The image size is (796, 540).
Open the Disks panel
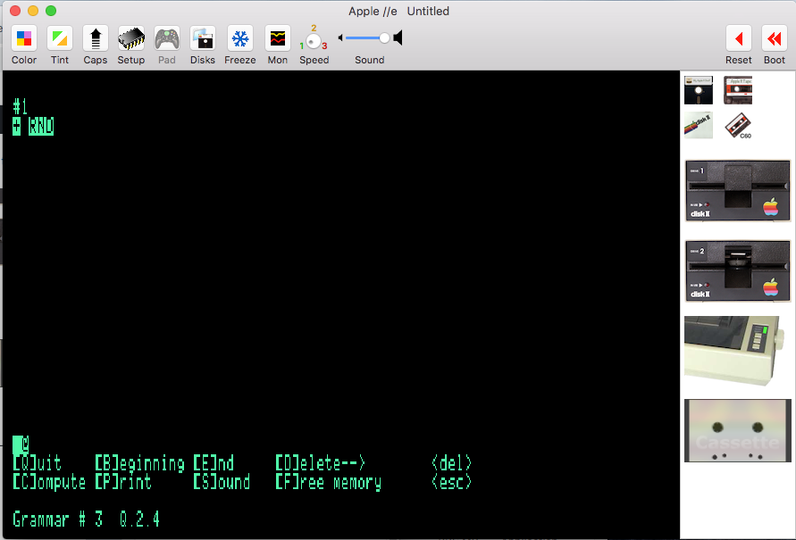tap(203, 38)
